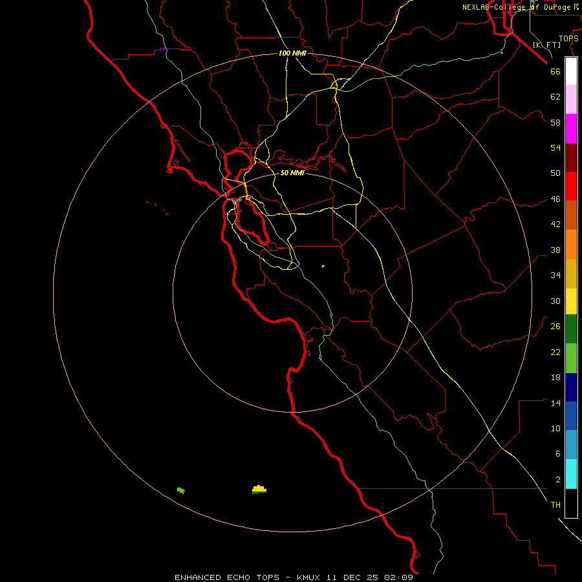Click the "K FT" units label
This screenshot has width=582, height=582.
pyautogui.click(x=546, y=45)
